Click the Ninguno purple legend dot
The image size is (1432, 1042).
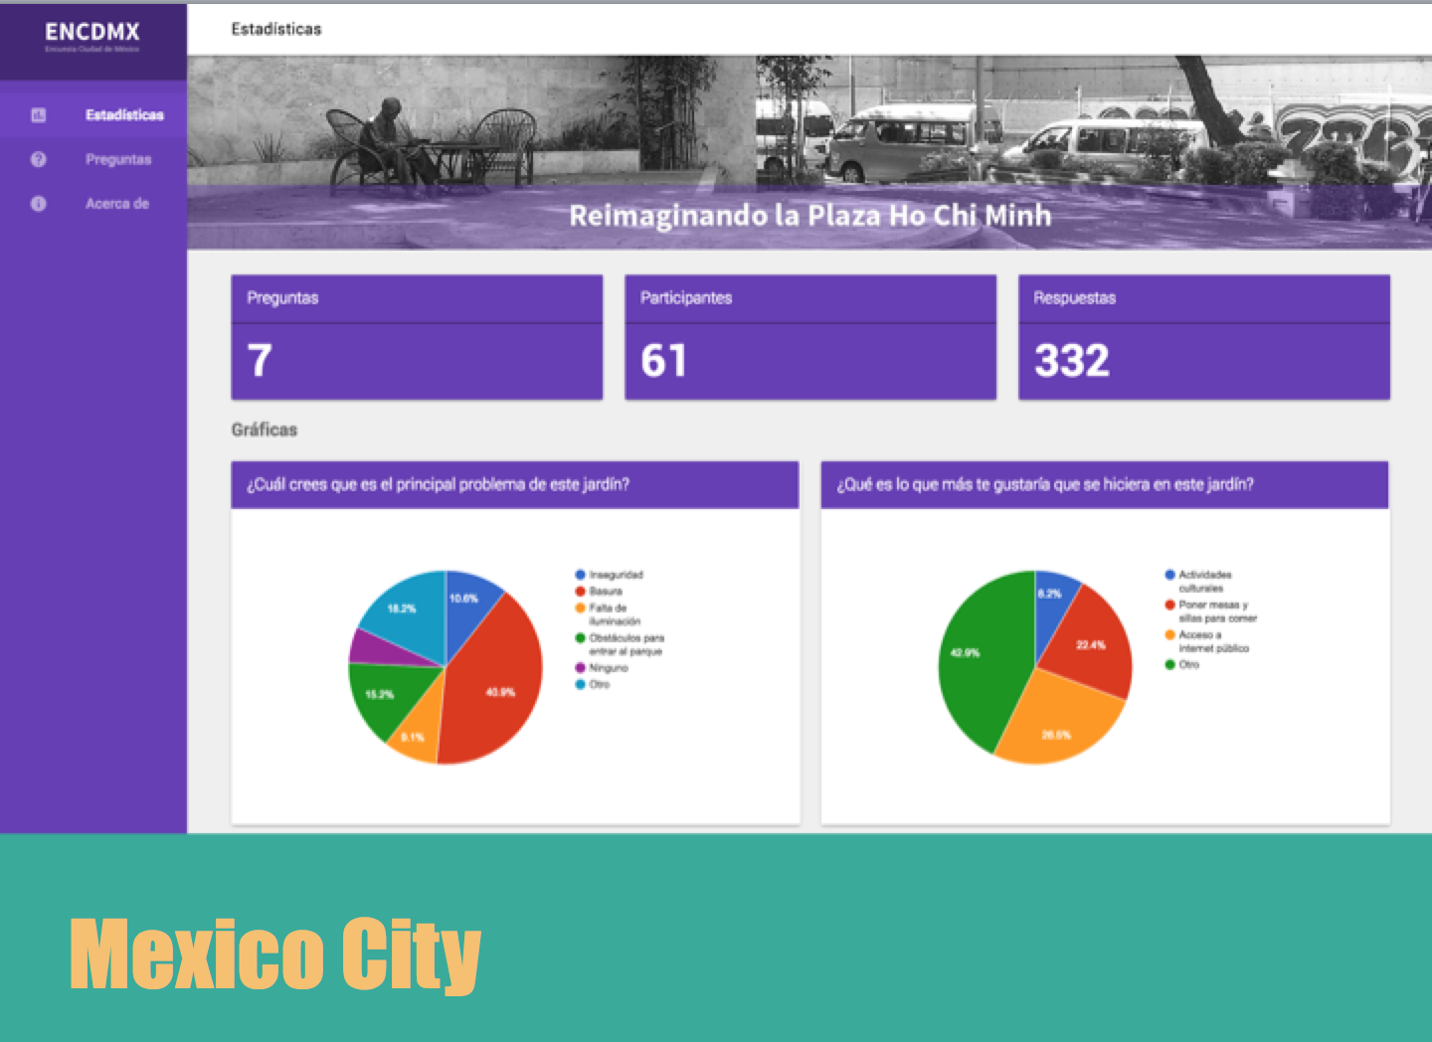click(x=580, y=668)
